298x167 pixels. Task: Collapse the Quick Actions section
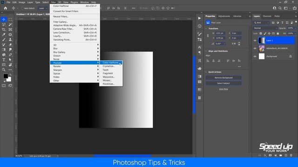(x=206, y=72)
